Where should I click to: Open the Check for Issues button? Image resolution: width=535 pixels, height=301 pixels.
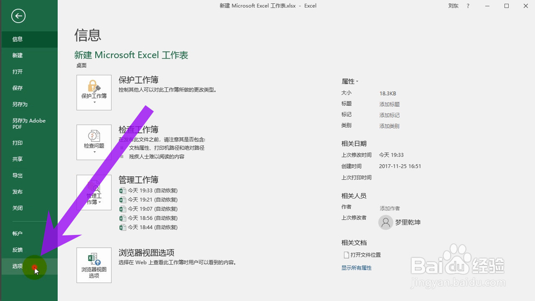coord(94,142)
